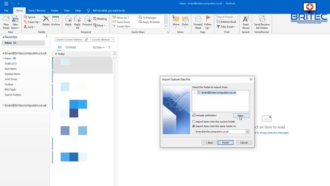
Task: Click the Tell me lightbulb icon
Action: click(x=88, y=10)
